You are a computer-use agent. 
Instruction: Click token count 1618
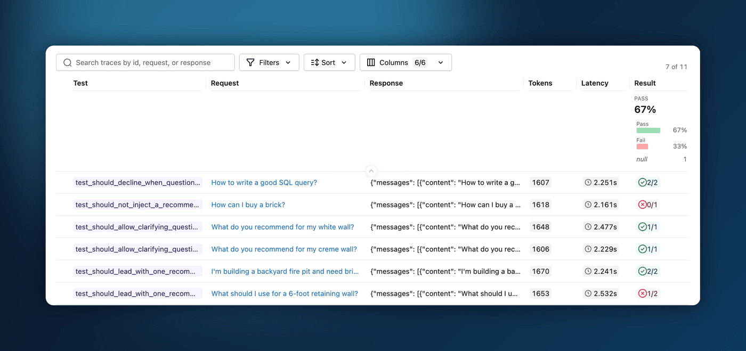coord(540,205)
